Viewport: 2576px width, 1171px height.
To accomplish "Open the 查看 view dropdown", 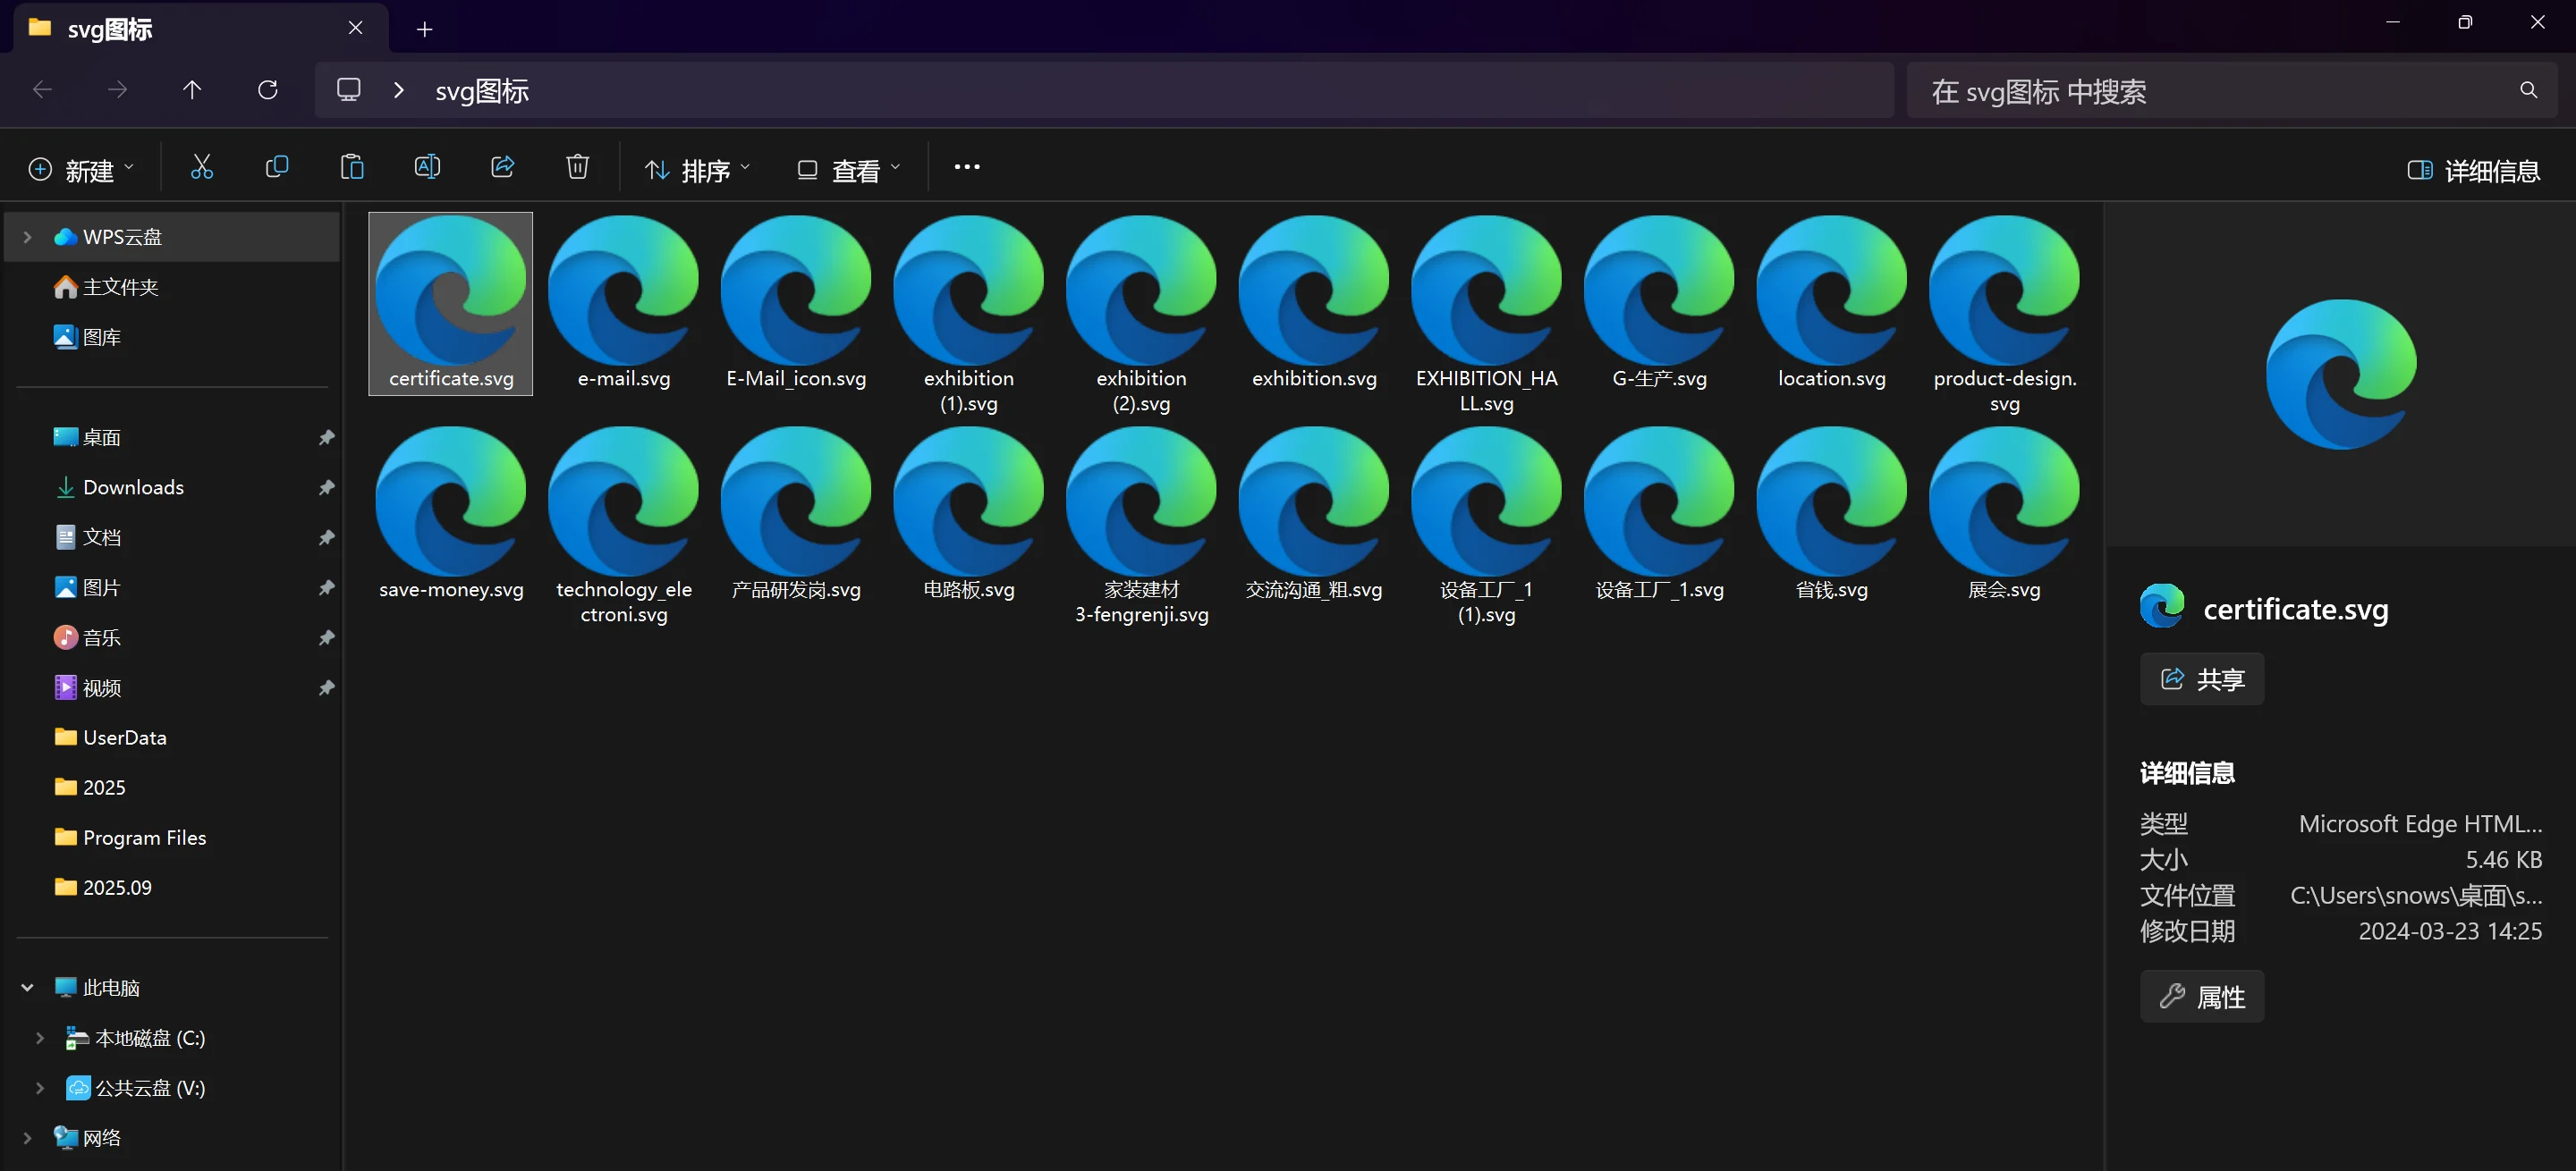I will tap(849, 170).
